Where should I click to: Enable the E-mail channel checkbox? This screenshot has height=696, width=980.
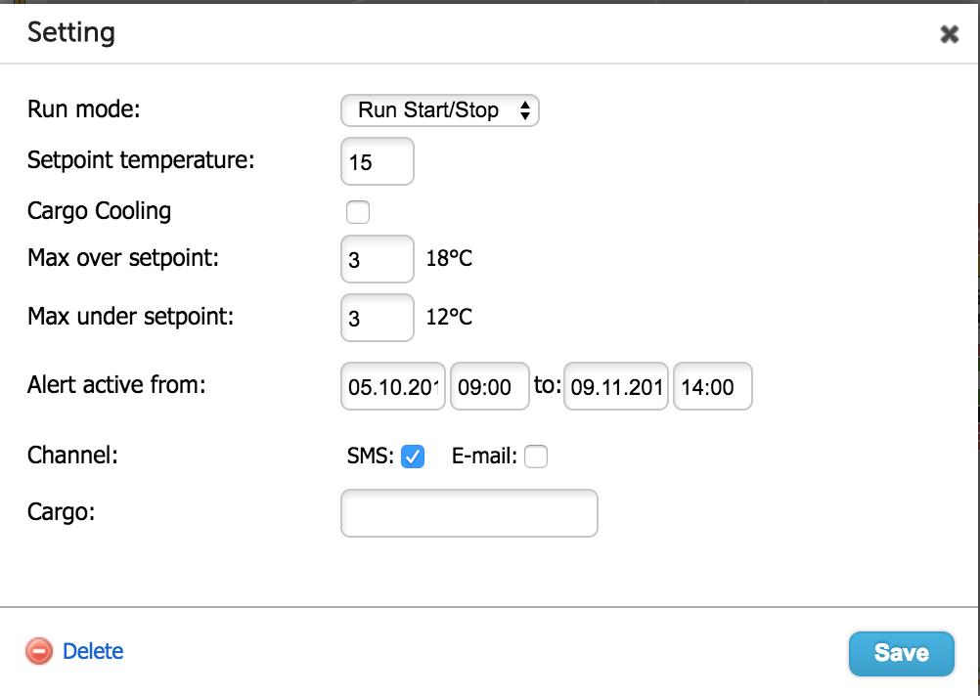535,456
